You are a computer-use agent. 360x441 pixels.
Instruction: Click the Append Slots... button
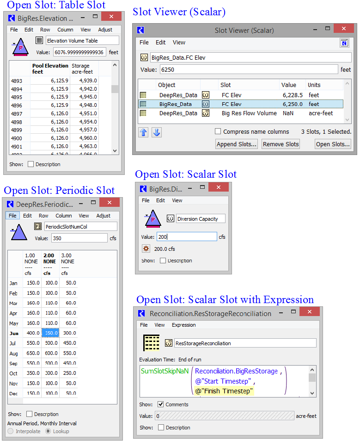[x=237, y=144]
